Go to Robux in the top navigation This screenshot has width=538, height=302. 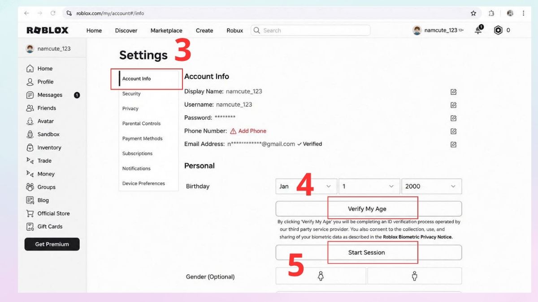235,30
